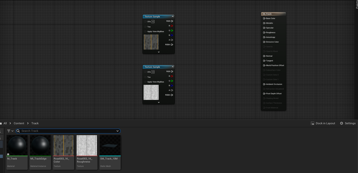
Task: Click the red R output pin of top Texture Sample
Action: tap(172, 26)
